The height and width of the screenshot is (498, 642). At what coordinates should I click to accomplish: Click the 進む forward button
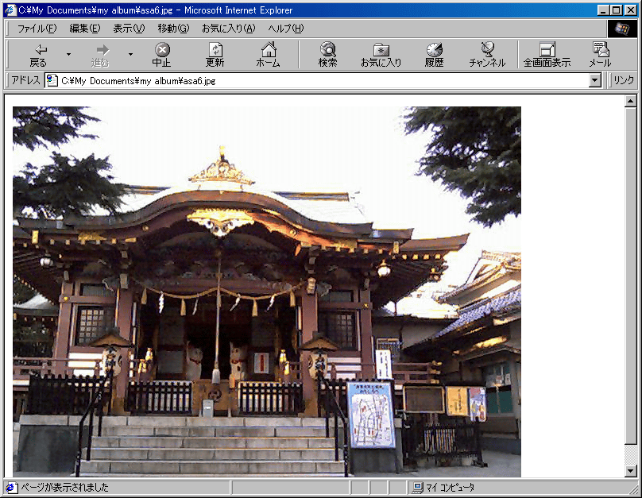pos(100,55)
